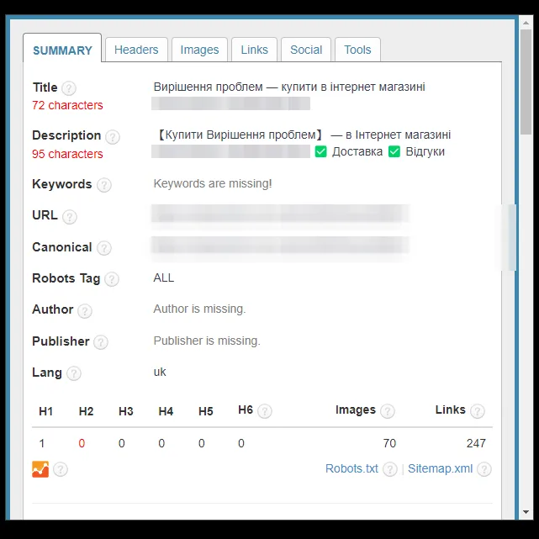Screen dimensions: 539x539
Task: Click the '72 characters' title length text
Action: [67, 105]
